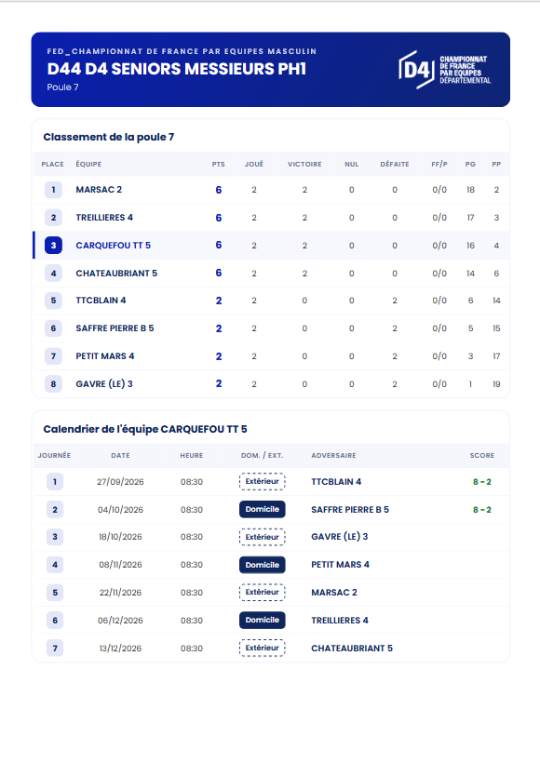Click the 08:30 time on 06/12/2026 row

pos(192,621)
